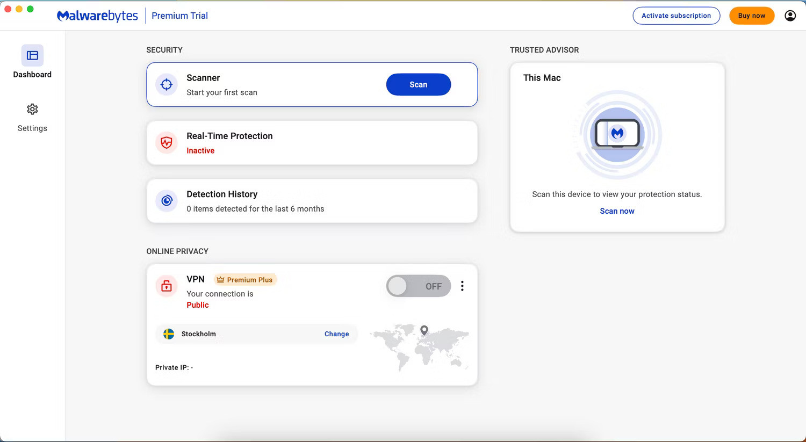This screenshot has height=442, width=806.
Task: Change the Stockholm VPN location
Action: tap(336, 334)
